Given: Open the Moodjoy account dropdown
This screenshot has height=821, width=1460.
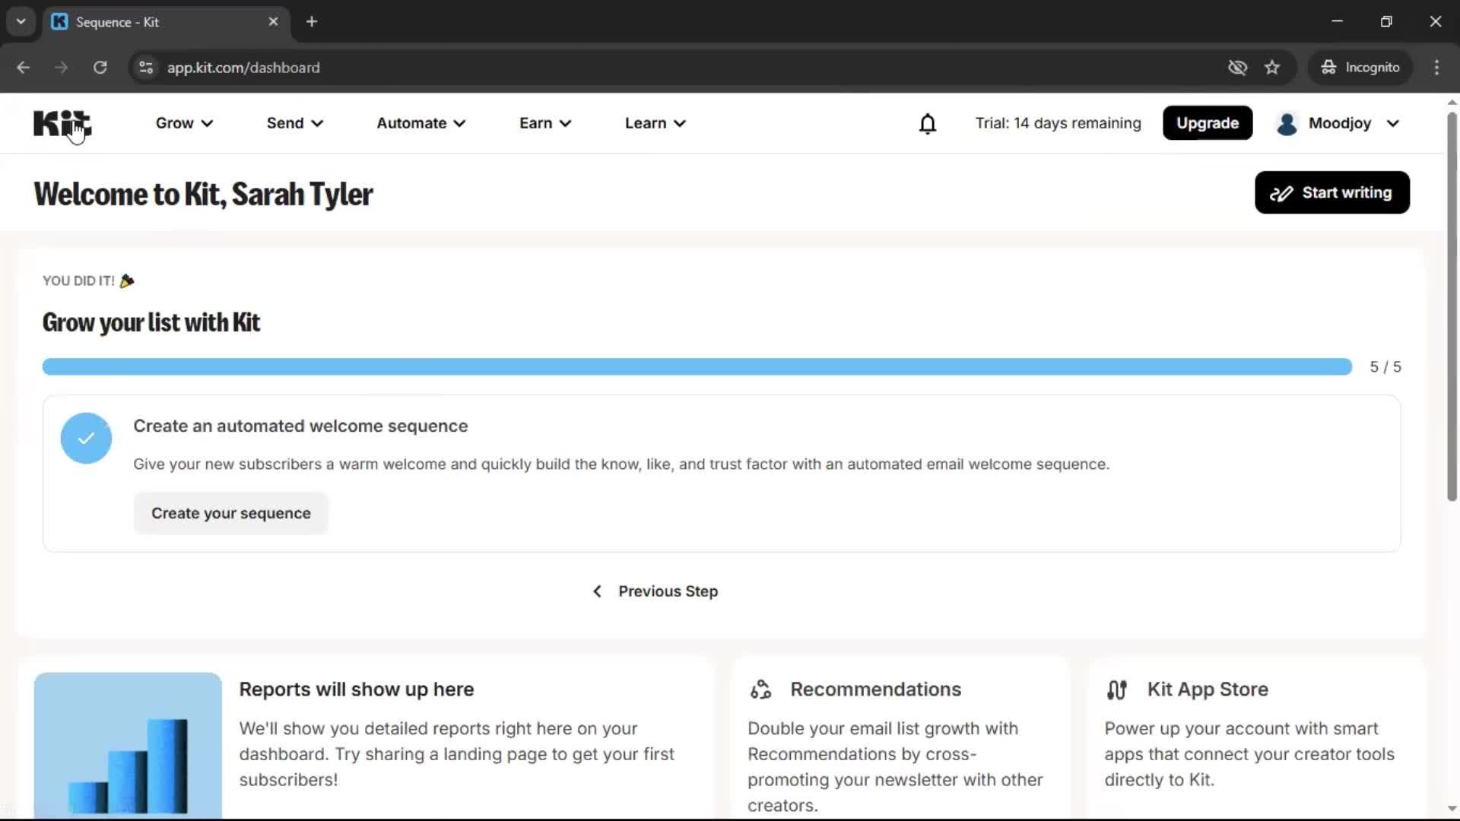Looking at the screenshot, I should pos(1392,123).
